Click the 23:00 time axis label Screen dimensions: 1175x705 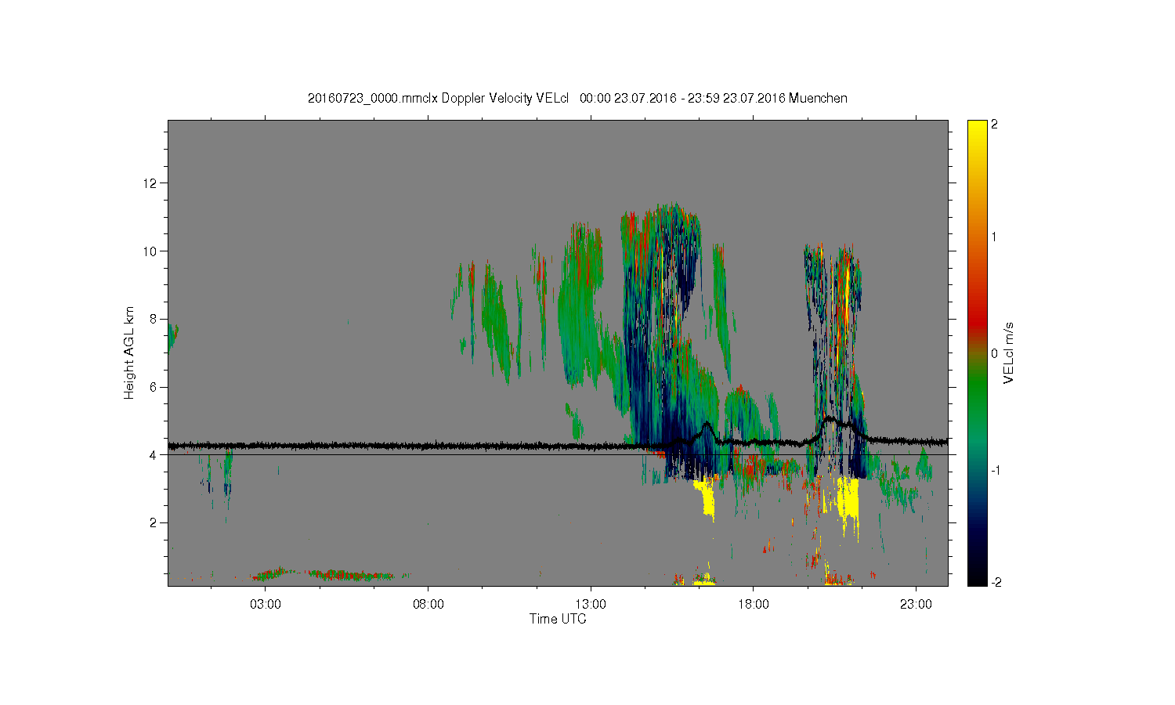(x=916, y=605)
